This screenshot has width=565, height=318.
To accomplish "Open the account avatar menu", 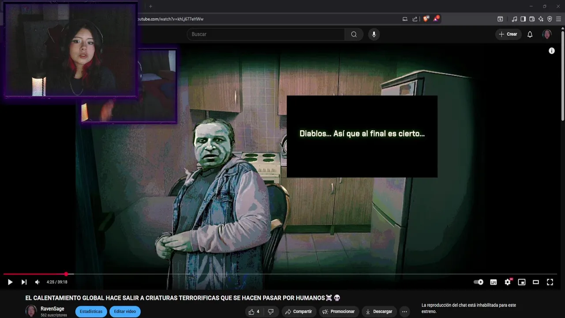I will (547, 34).
